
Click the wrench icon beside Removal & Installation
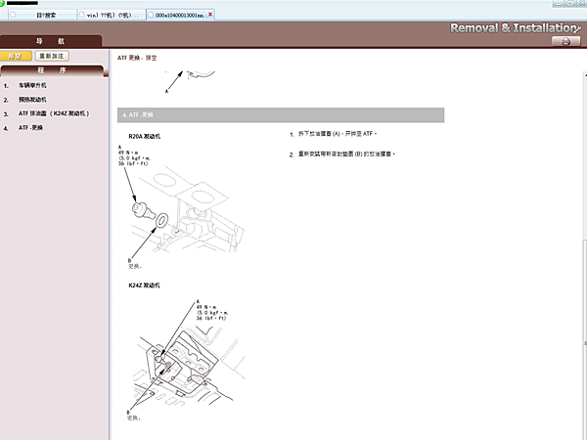click(578, 27)
